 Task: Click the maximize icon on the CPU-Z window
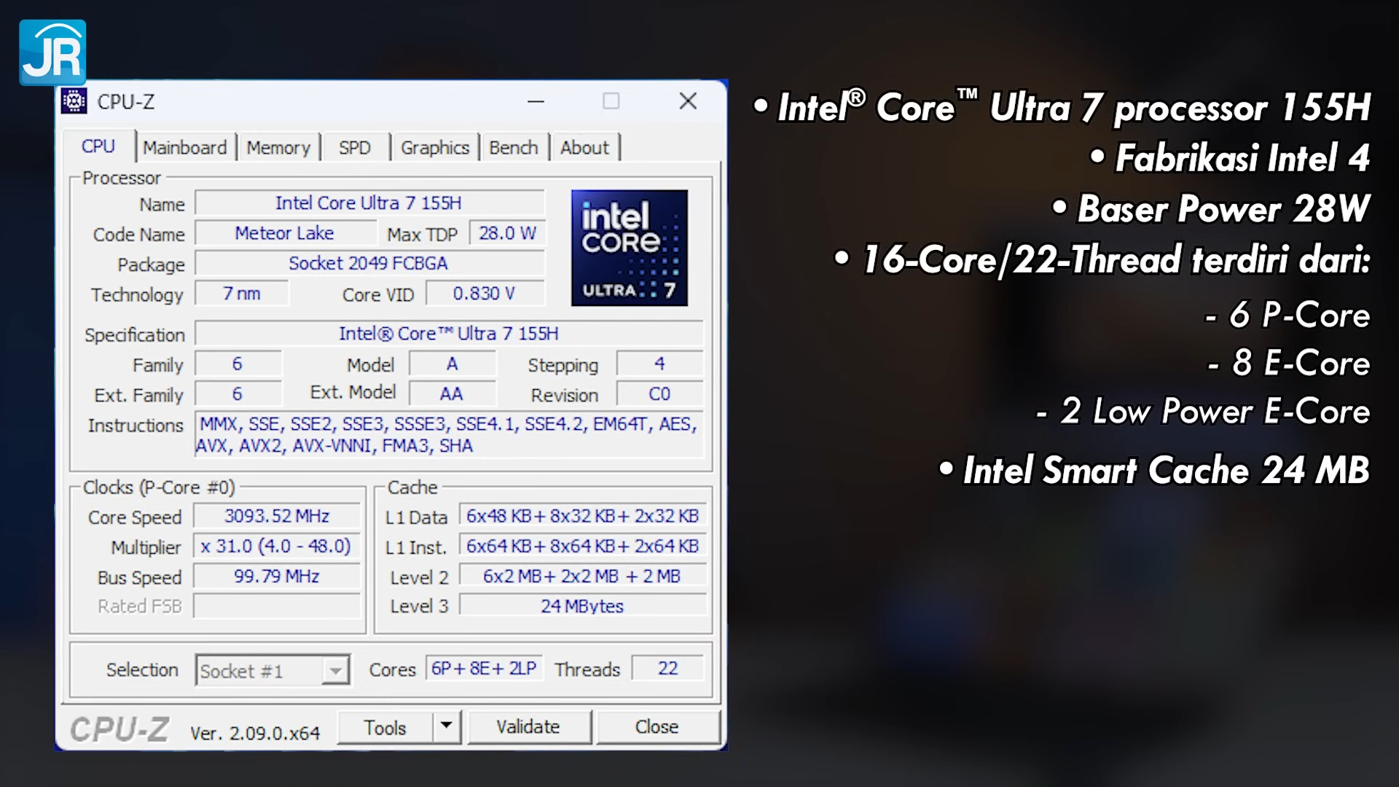click(x=611, y=101)
